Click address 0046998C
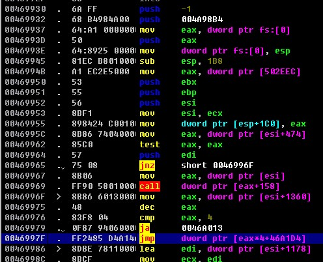Viewport: 323px width, 262px height. (x=25, y=259)
